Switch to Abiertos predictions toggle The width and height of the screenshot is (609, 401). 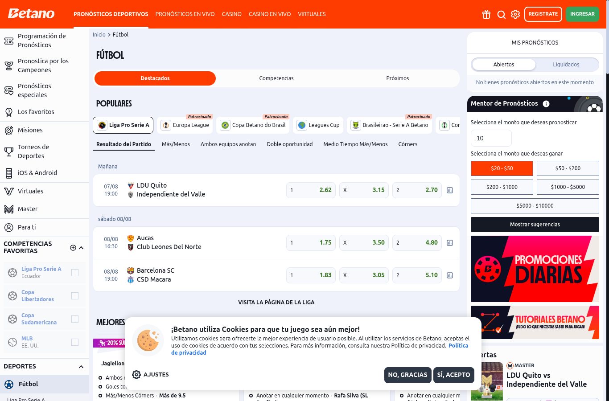click(504, 65)
